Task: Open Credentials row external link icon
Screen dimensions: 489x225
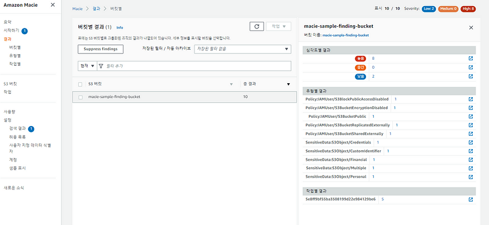Action: pyautogui.click(x=471, y=142)
